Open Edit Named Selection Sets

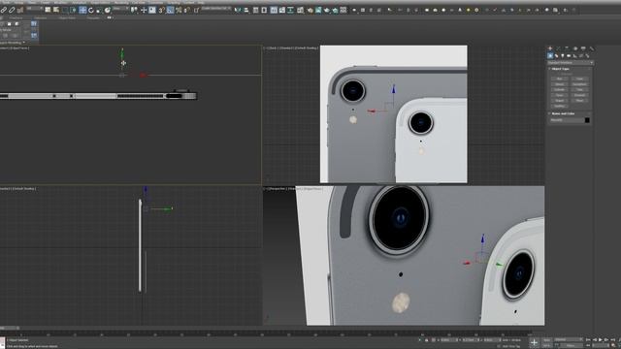click(196, 10)
